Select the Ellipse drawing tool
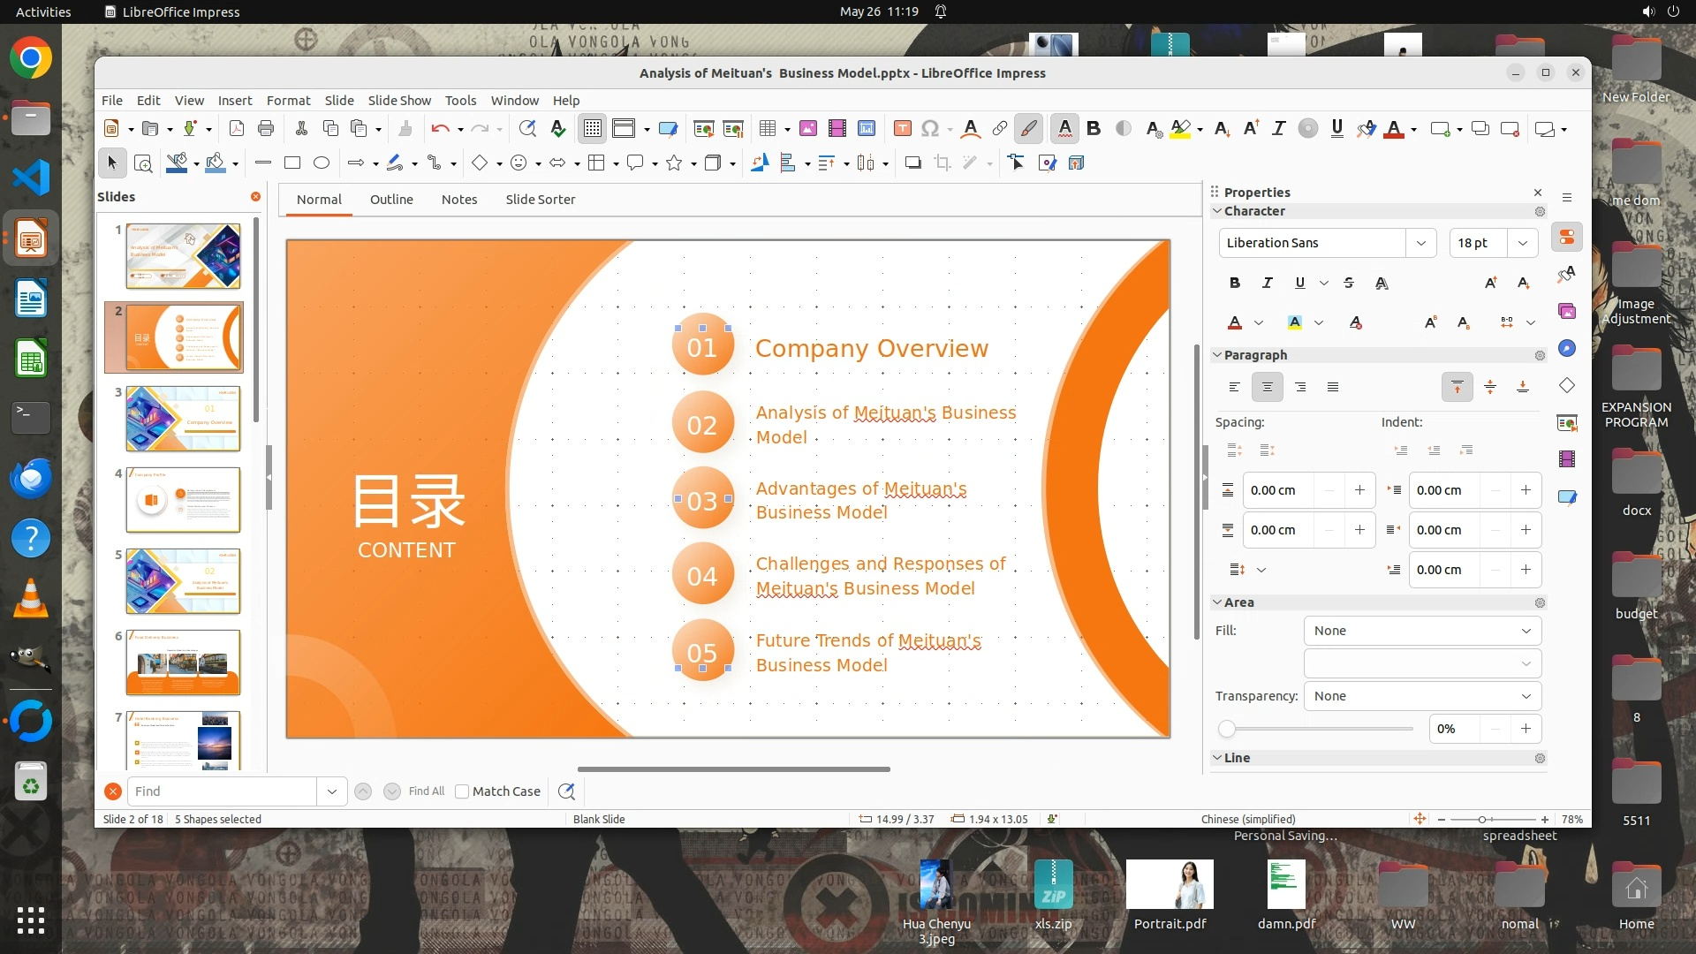Viewport: 1696px width, 954px height. 322,163
